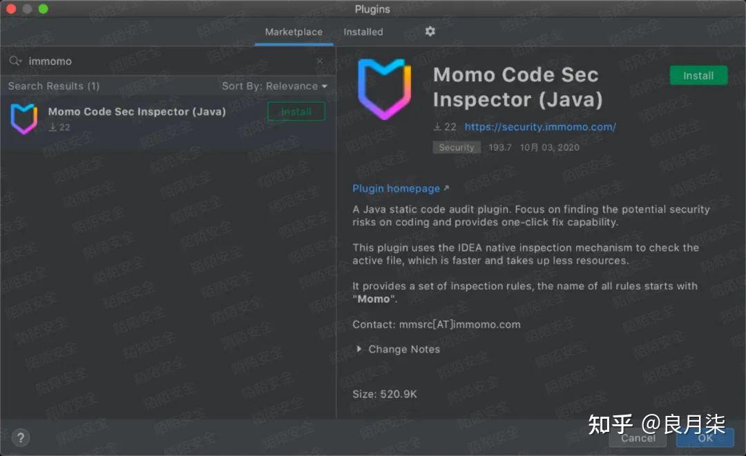Expand the Change Notes section

tap(399, 349)
